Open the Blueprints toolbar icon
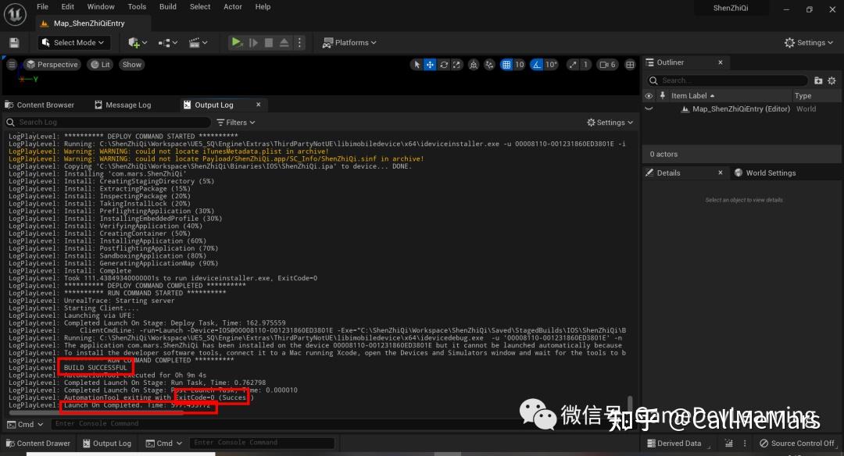844x456 pixels. [168, 42]
